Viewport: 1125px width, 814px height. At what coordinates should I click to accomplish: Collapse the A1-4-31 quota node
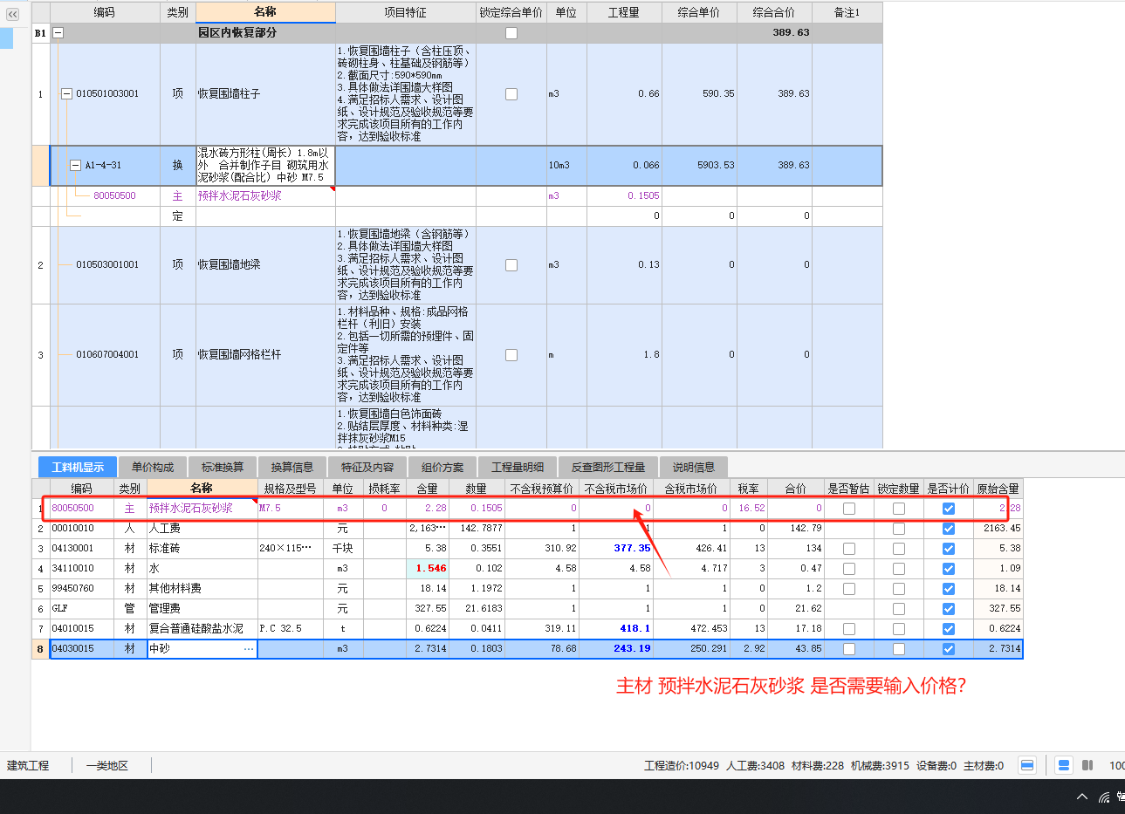tap(76, 165)
